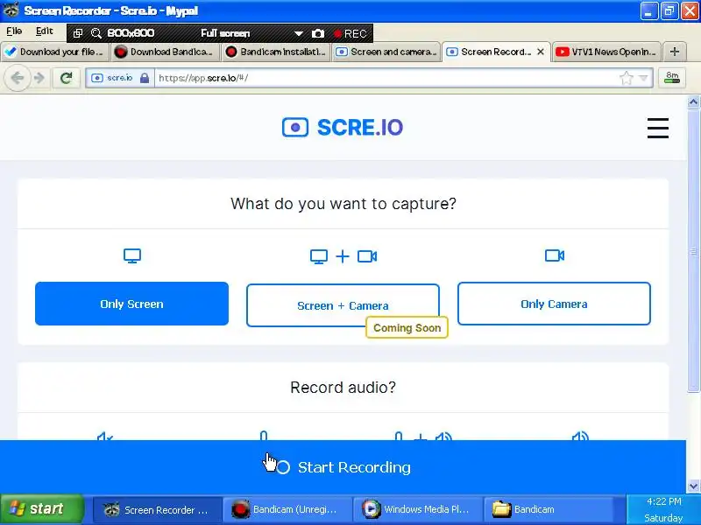Click the padlock security icon
This screenshot has width=701, height=525.
pyautogui.click(x=145, y=78)
